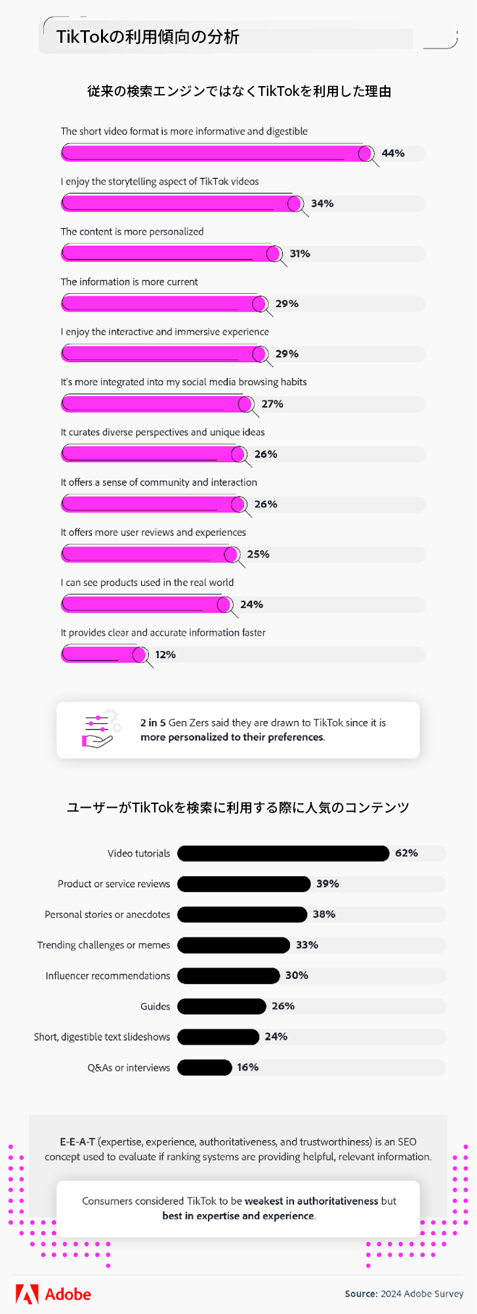Click the "The information is more current" label
This screenshot has height=1314, width=477.
click(129, 282)
